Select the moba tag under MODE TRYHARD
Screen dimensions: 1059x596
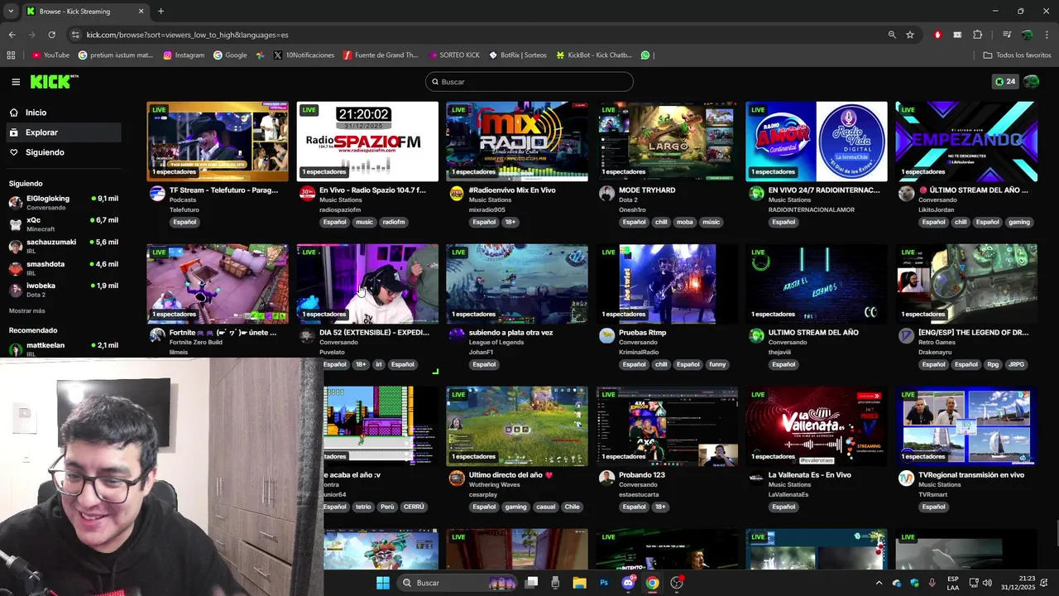click(685, 222)
